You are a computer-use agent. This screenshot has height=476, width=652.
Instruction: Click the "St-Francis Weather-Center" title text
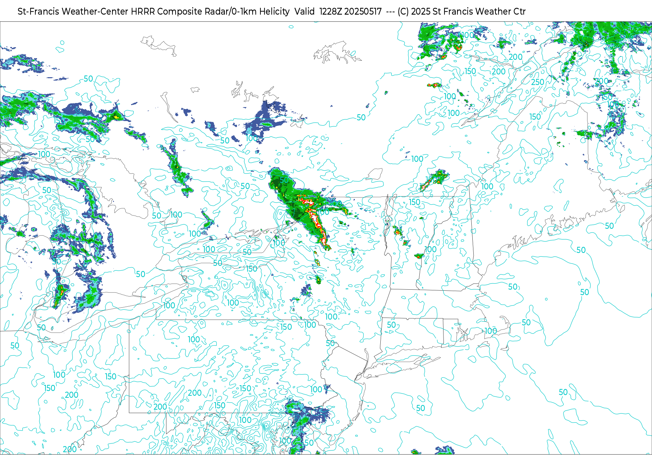click(73, 12)
